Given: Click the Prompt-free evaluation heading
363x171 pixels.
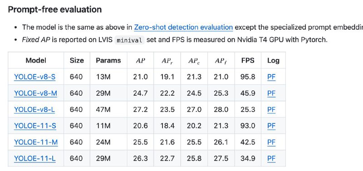Looking at the screenshot, I should point(55,10).
